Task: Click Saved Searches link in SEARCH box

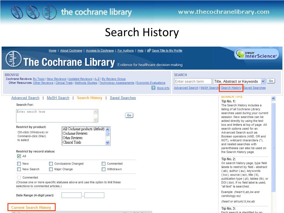Action: [x=254, y=88]
